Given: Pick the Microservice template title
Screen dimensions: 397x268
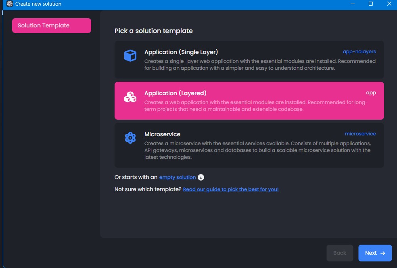Looking at the screenshot, I should click(162, 134).
